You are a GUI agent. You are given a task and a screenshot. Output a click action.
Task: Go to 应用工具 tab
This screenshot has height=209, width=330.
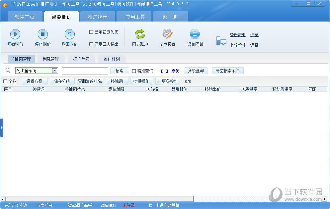(135, 17)
